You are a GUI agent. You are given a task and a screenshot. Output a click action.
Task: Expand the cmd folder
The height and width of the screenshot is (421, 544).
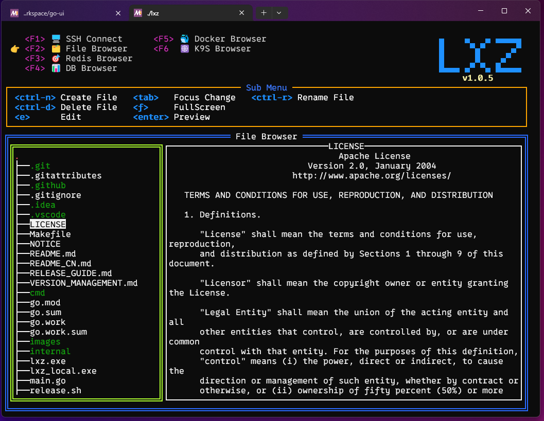[x=38, y=292]
